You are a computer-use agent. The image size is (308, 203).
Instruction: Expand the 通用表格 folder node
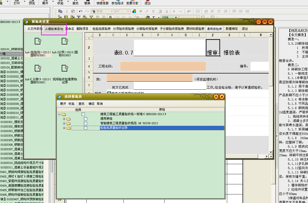(64, 119)
